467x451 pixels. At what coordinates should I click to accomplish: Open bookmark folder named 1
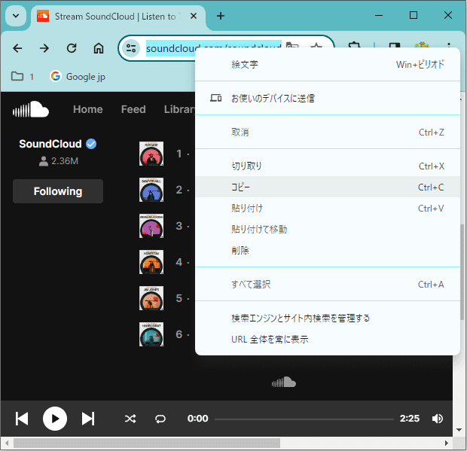pyautogui.click(x=23, y=77)
